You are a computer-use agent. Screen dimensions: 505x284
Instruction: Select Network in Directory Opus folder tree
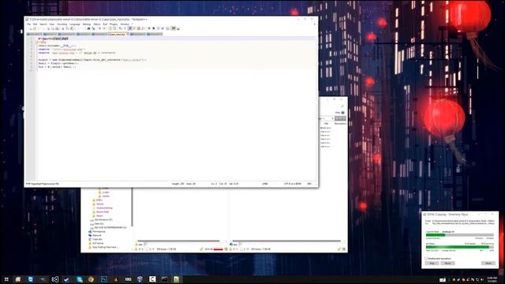96,235
